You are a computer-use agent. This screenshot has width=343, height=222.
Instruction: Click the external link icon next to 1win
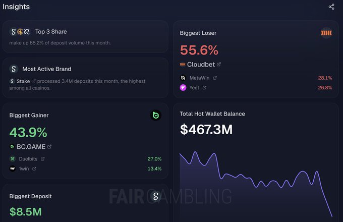[x=34, y=169]
